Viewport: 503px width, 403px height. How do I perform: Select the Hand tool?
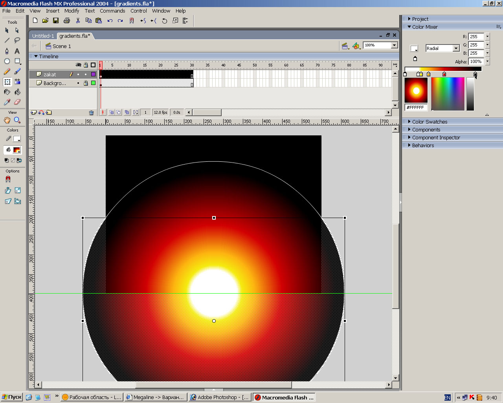7,120
